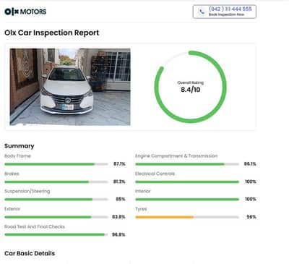Click the (042) 111 444 555 phone number
This screenshot has height=264, width=289.
[x=230, y=9]
